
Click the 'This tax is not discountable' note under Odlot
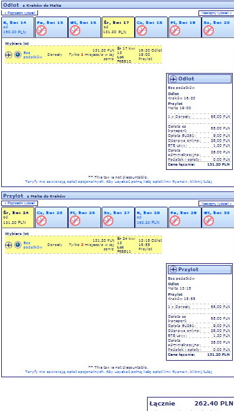coord(119,177)
